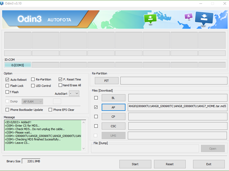Enable the LED Control checkbox
Image resolution: width=229 pixels, height=171 pixels.
point(33,85)
